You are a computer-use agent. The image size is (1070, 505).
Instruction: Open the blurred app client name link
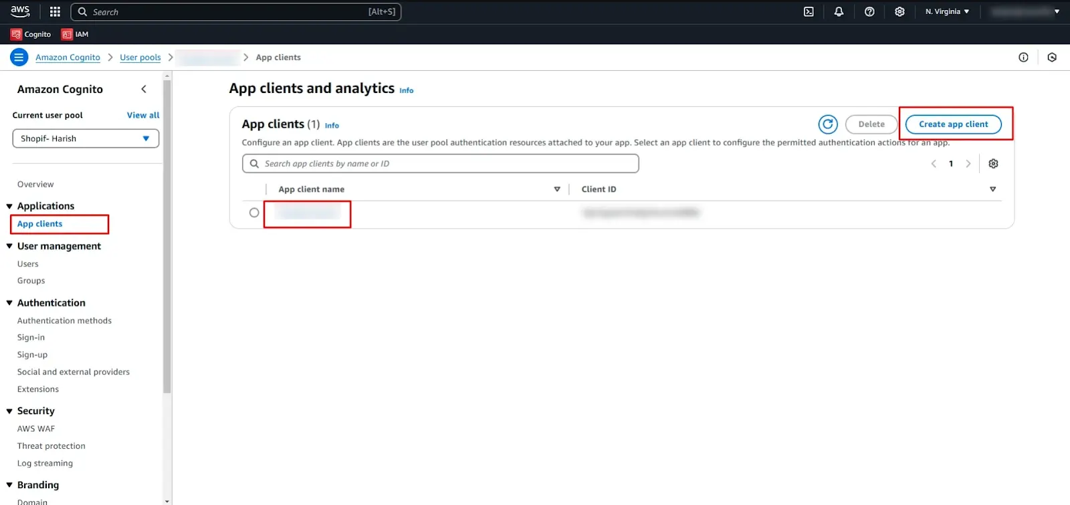(308, 213)
